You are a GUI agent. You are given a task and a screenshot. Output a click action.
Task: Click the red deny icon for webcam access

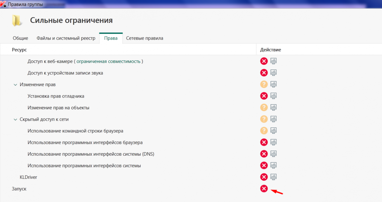[264, 61]
